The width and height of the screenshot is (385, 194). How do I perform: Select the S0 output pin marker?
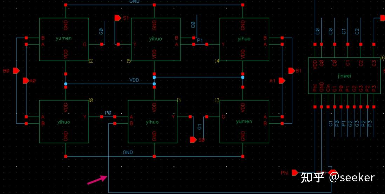tap(194, 140)
